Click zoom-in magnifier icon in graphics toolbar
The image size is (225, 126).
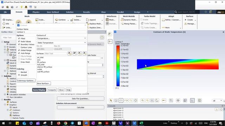click(142, 100)
